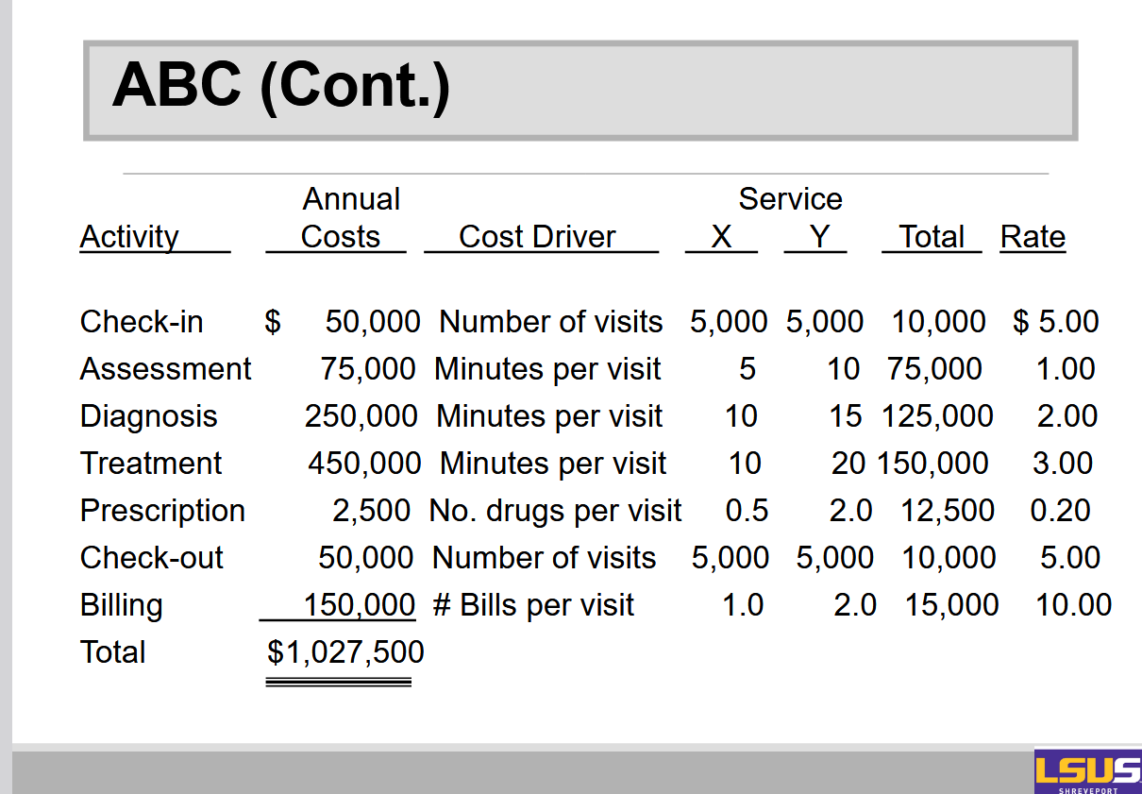Click the ABC (Cont.) slide title
This screenshot has width=1142, height=794.
coord(281,85)
